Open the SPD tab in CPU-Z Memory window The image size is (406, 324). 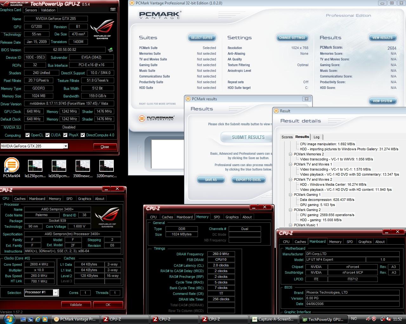[x=217, y=217]
